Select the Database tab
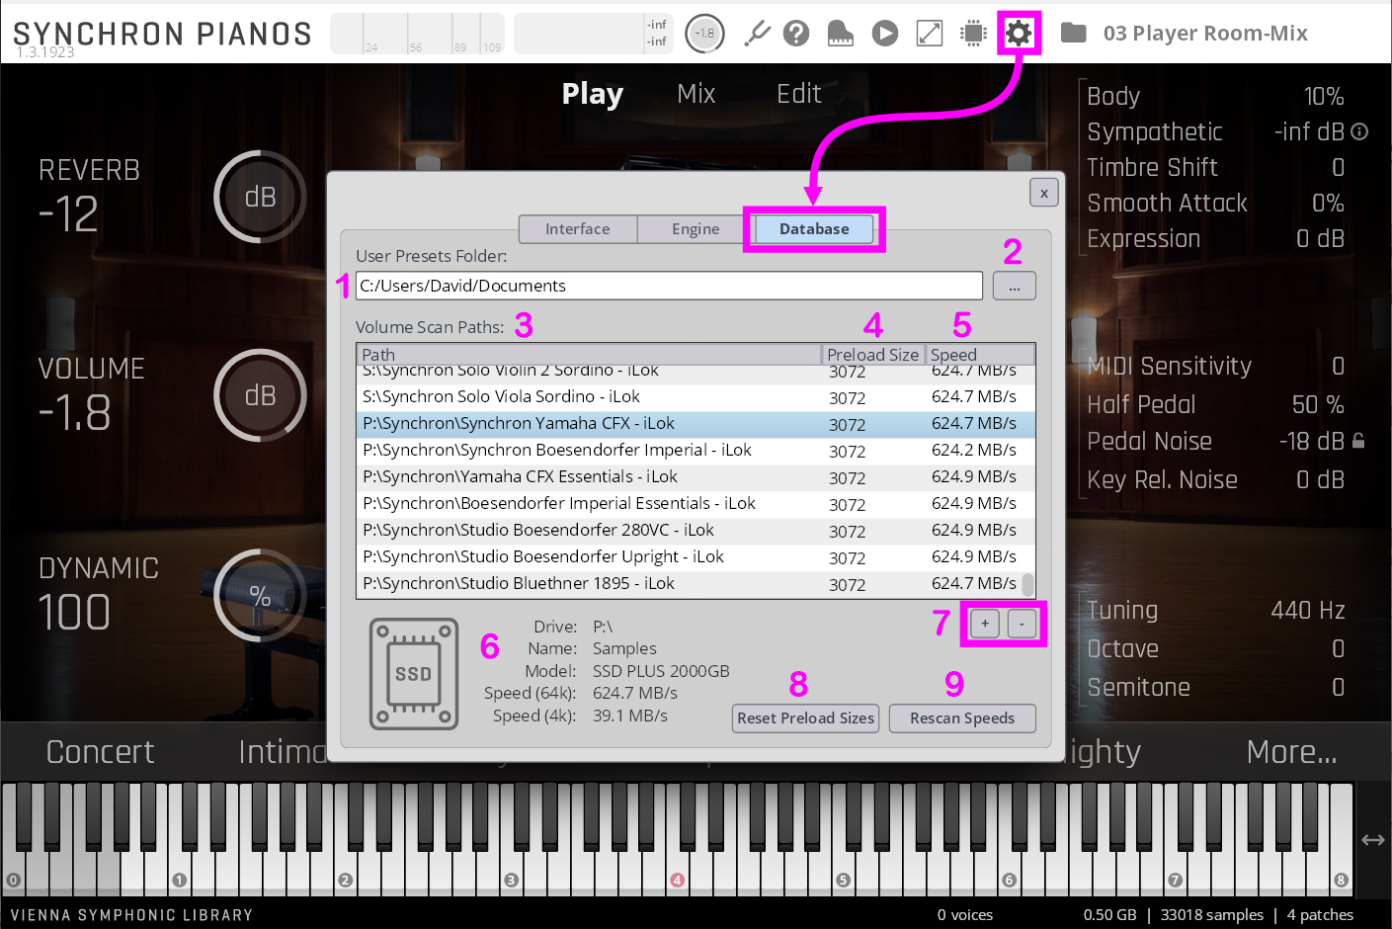 pyautogui.click(x=814, y=229)
